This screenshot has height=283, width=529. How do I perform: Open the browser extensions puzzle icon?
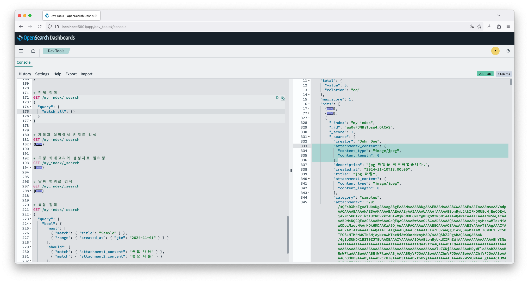(x=499, y=26)
